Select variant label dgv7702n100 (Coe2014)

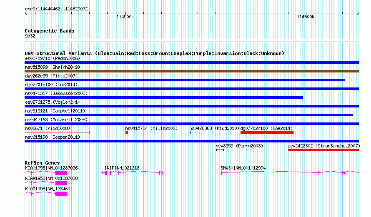[267, 128]
